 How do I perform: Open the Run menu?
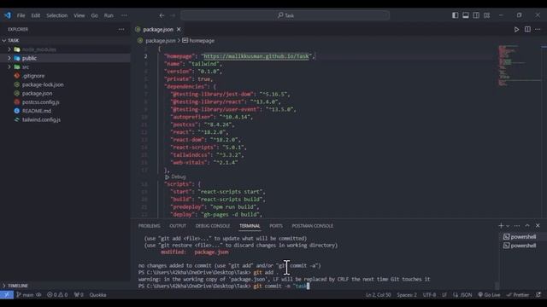click(109, 15)
